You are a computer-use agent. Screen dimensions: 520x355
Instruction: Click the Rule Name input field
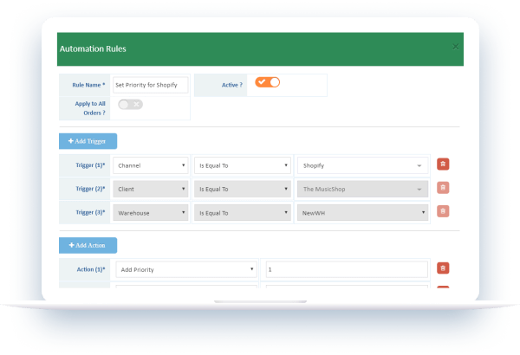[151, 85]
